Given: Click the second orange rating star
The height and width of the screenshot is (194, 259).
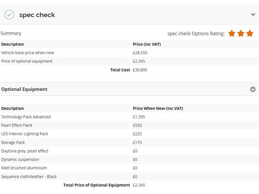Looking at the screenshot, I should [241, 33].
